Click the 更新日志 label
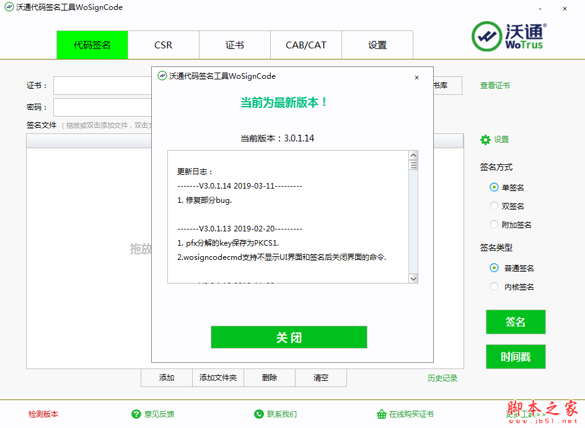Image resolution: width=585 pixels, height=428 pixels. (x=195, y=171)
